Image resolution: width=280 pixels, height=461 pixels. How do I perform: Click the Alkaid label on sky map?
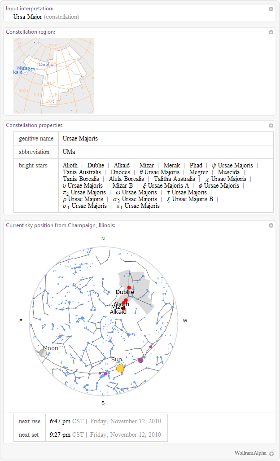(x=118, y=312)
